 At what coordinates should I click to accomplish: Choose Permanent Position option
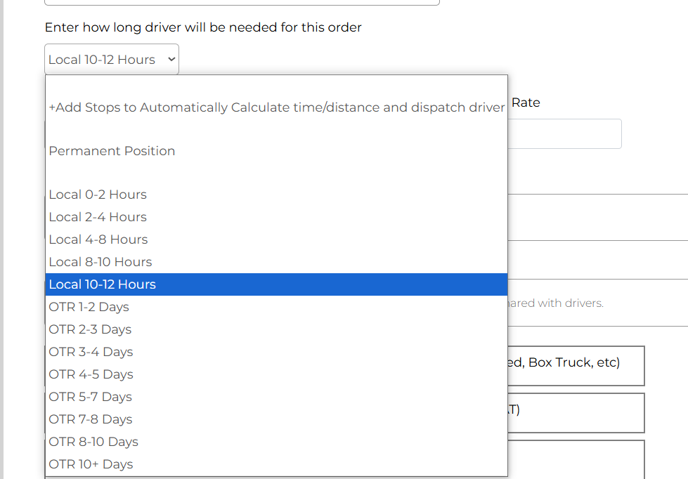[112, 151]
